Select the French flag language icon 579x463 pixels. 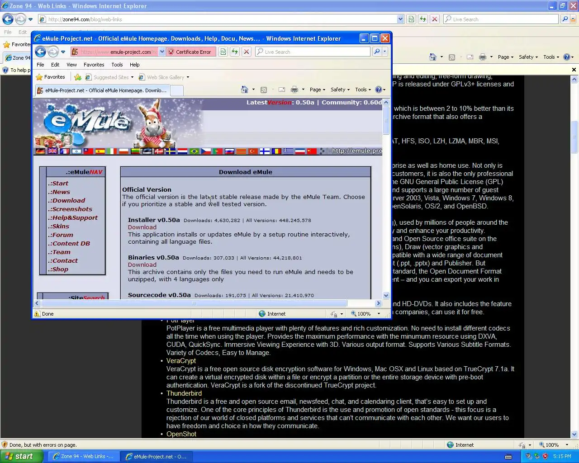coord(65,151)
